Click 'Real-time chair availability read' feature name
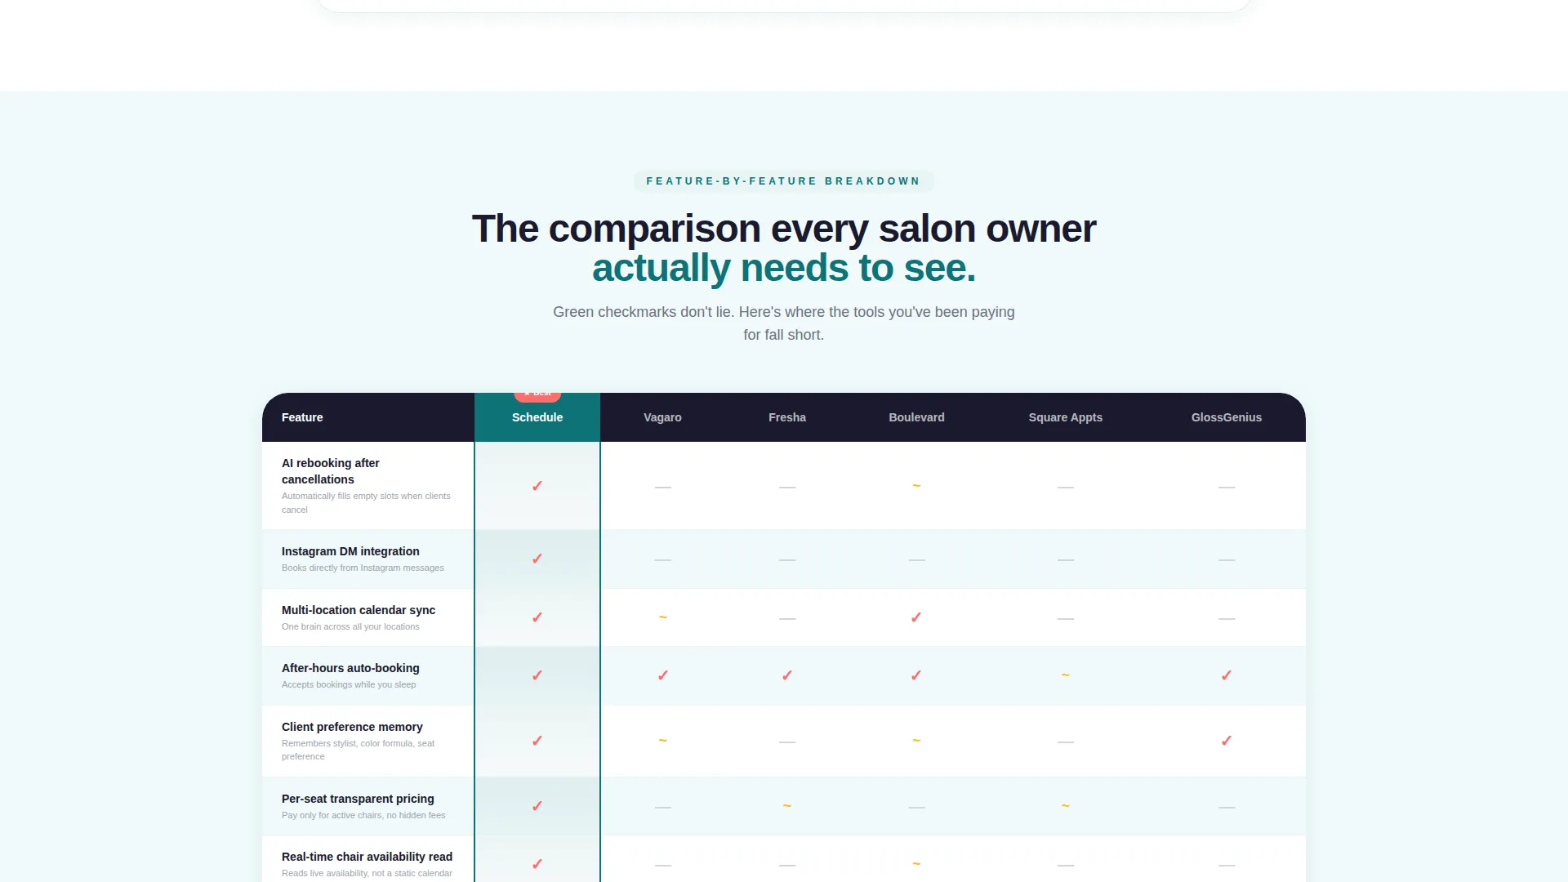Viewport: 1568px width, 882px height. pos(367,857)
